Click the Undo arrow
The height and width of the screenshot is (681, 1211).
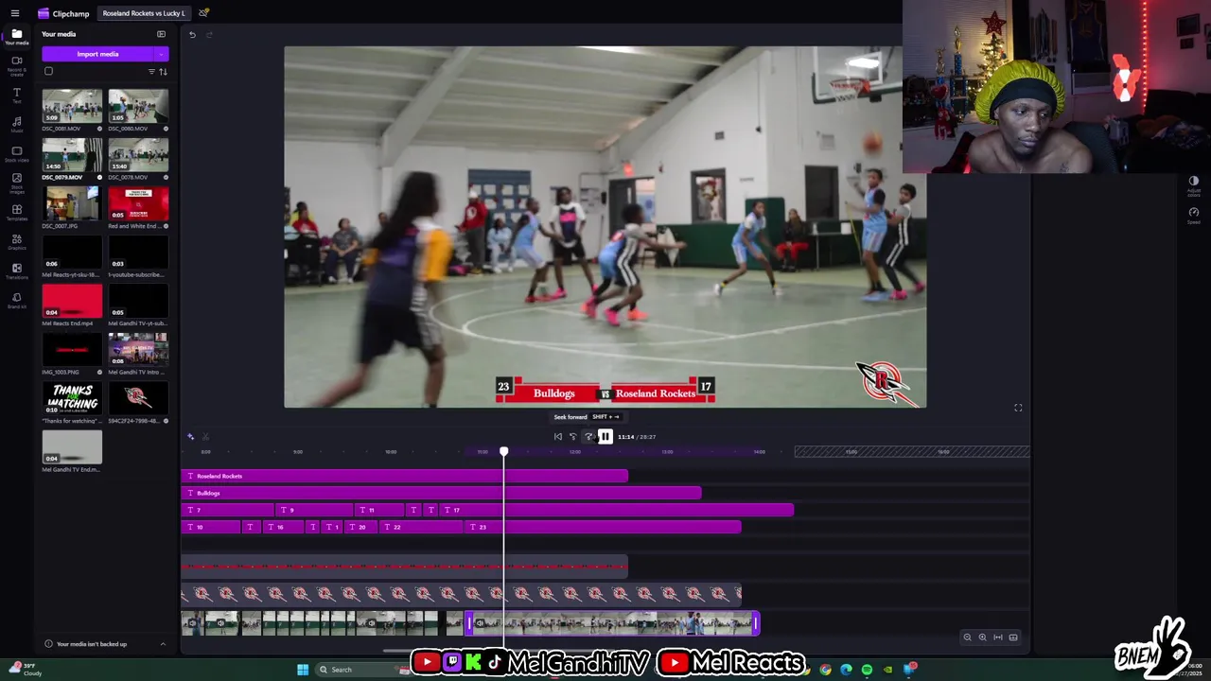(x=192, y=35)
